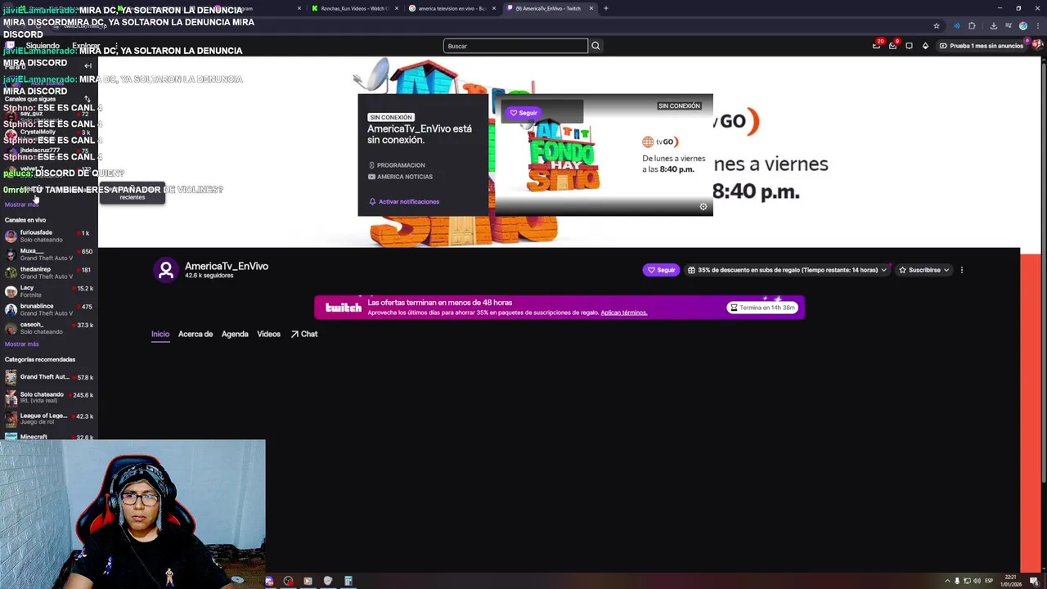Switch to the america television en vivo tab

coord(451,8)
